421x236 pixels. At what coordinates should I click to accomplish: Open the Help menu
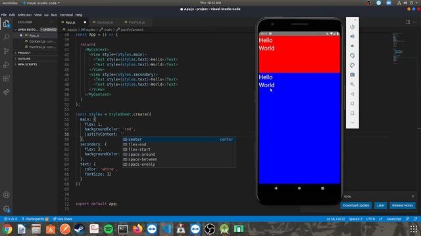point(79,15)
